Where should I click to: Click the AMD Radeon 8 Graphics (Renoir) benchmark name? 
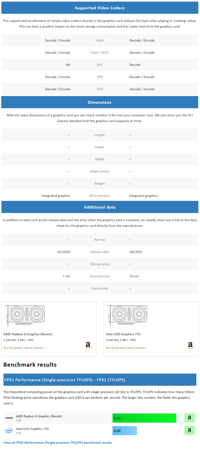coord(39,416)
